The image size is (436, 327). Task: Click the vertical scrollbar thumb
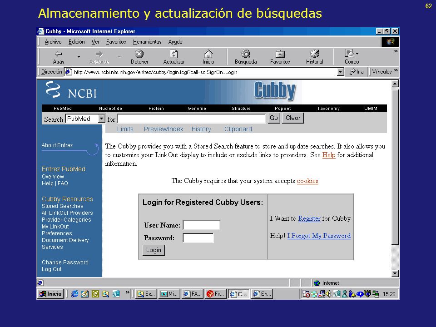coord(395,166)
